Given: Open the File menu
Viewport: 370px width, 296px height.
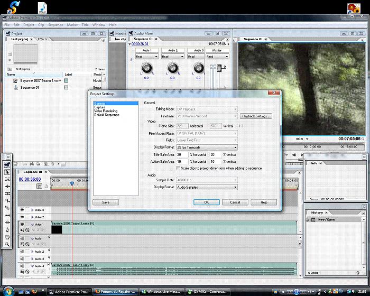Looking at the screenshot, I should pyautogui.click(x=7, y=25).
